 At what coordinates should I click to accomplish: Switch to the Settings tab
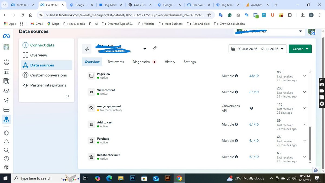[x=190, y=62]
